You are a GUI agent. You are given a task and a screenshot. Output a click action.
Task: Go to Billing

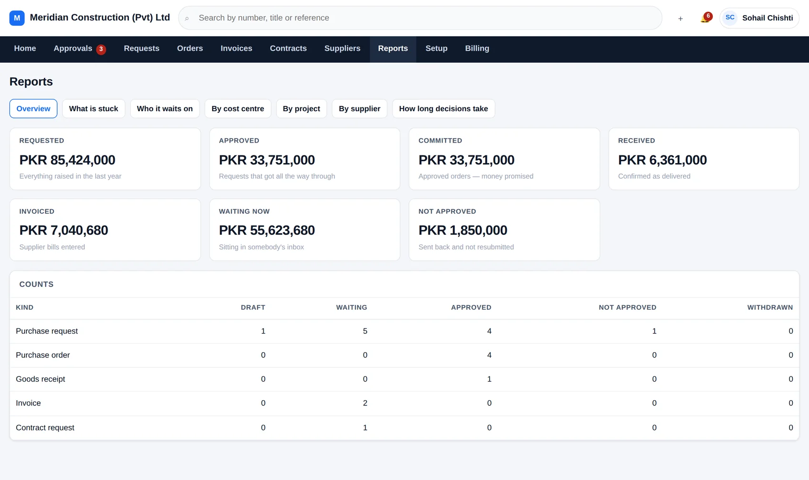tap(477, 48)
